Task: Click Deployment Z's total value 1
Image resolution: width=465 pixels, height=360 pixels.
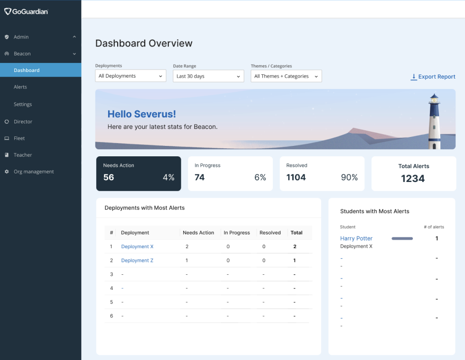Action: (295, 261)
